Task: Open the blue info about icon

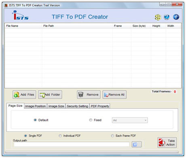Action: pos(176,17)
